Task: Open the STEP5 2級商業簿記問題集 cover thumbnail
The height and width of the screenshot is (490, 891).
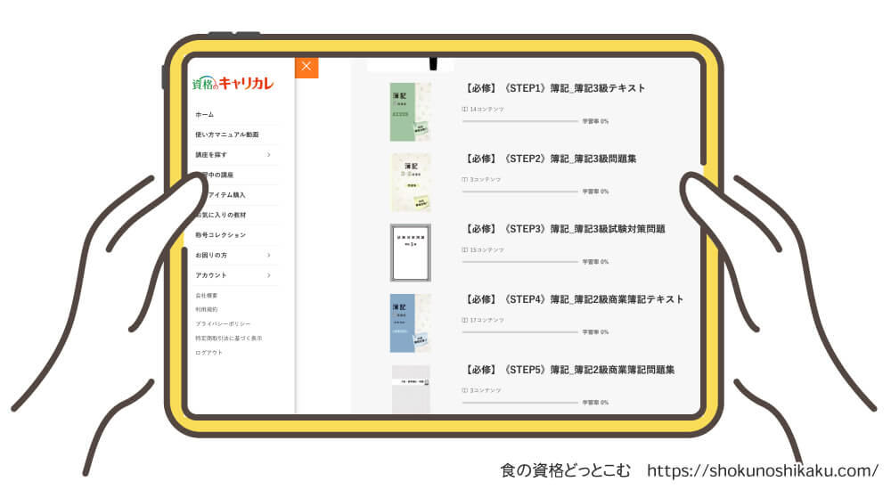Action: (410, 388)
